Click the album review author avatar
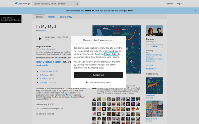 point(94,88)
